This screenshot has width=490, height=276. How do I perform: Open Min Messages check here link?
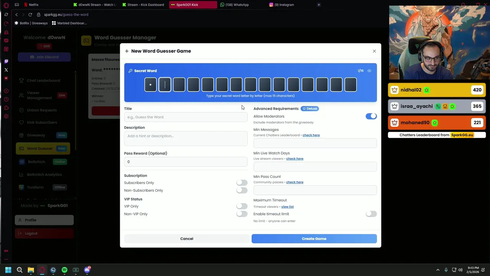tap(311, 135)
